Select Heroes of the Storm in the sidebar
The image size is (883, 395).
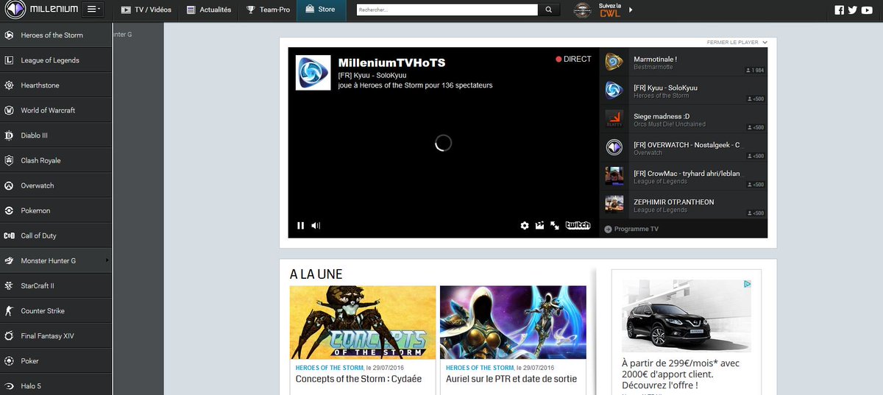tap(56, 35)
